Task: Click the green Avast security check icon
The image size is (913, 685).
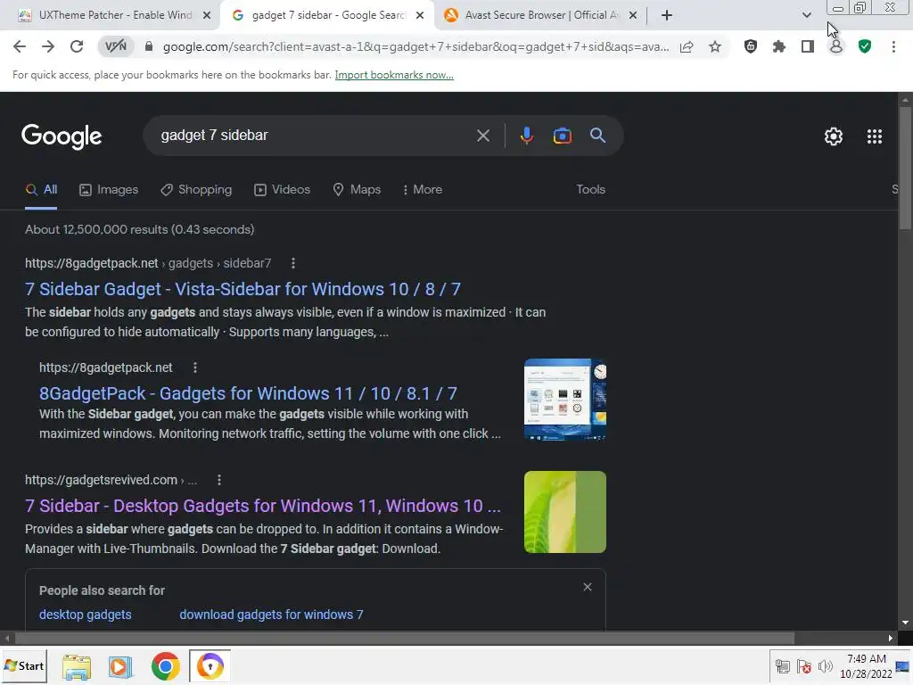Action: tap(865, 46)
